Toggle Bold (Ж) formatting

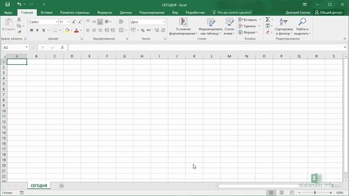(x=32, y=30)
